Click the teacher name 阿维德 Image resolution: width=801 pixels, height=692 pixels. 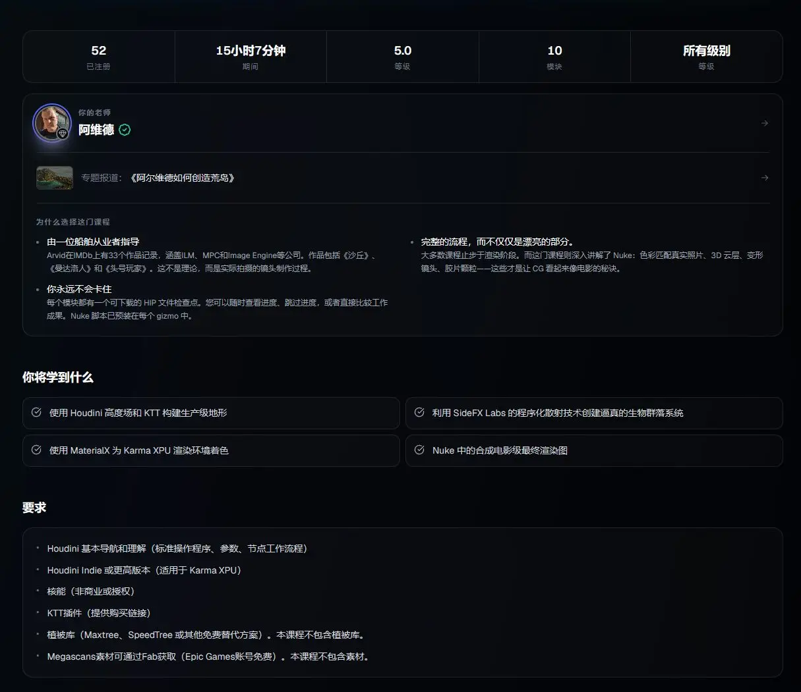96,130
